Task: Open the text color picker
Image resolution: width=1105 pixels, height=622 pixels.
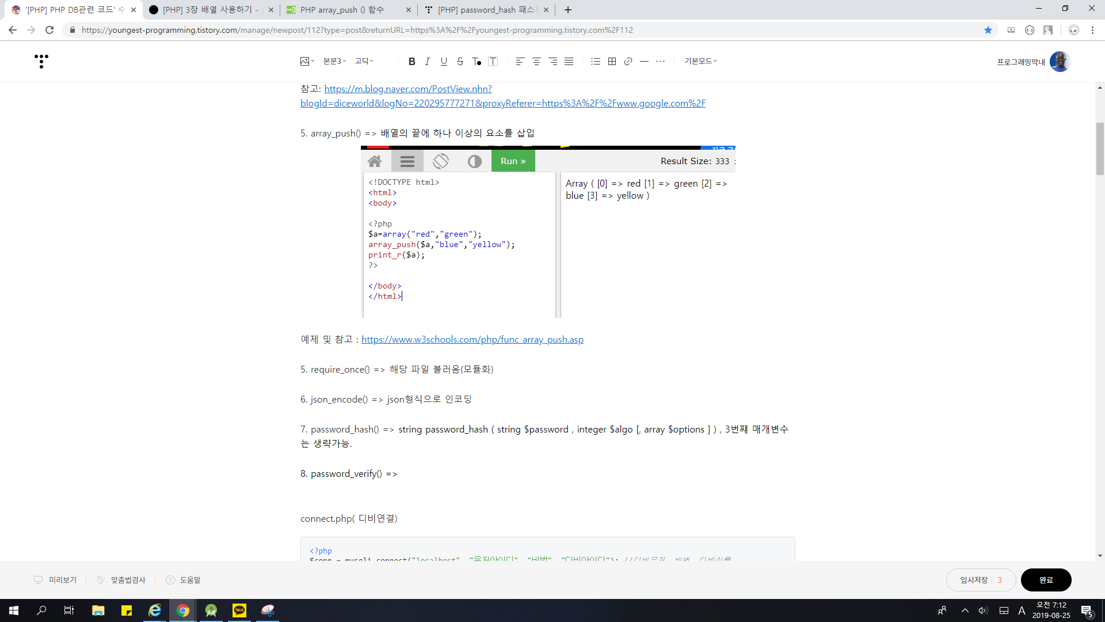Action: point(477,62)
